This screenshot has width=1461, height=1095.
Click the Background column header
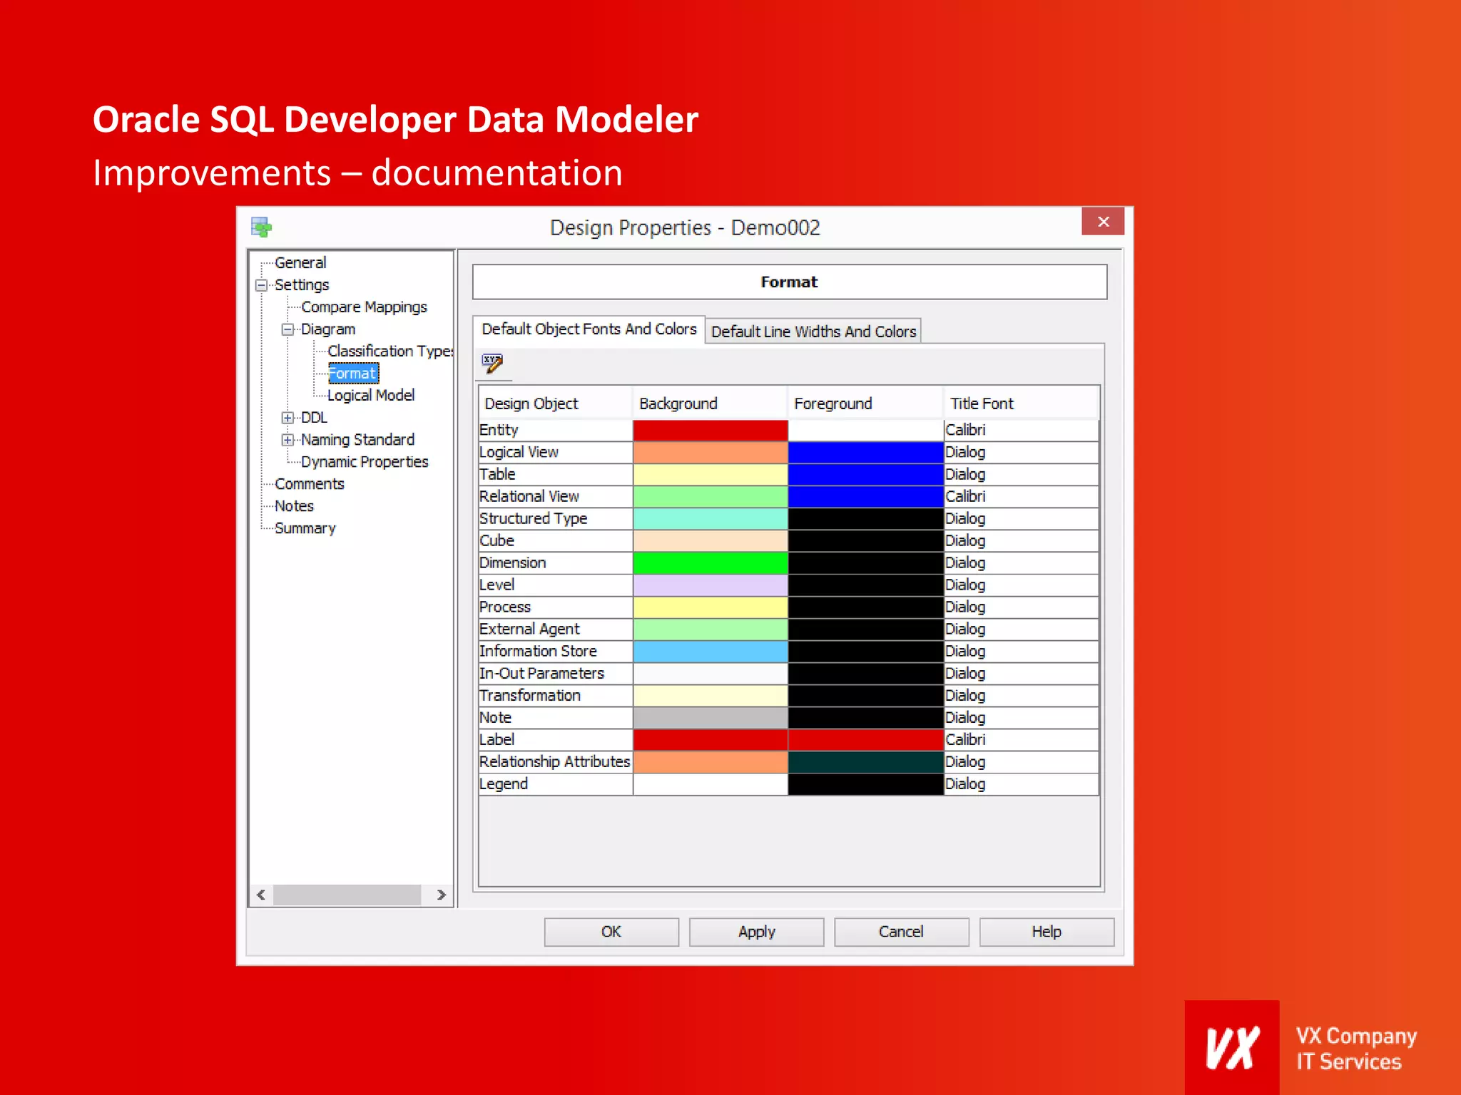click(710, 403)
